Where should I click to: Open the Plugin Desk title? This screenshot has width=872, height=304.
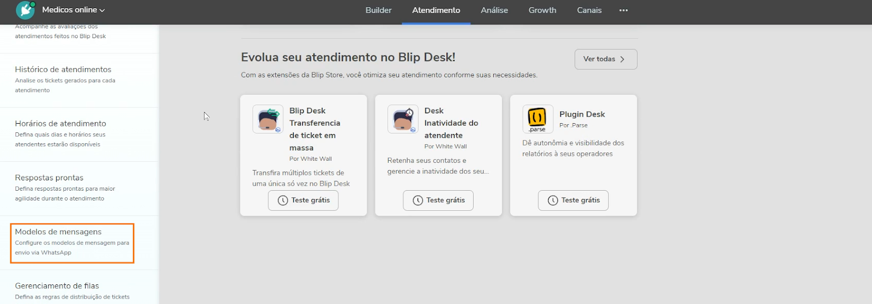pyautogui.click(x=582, y=114)
